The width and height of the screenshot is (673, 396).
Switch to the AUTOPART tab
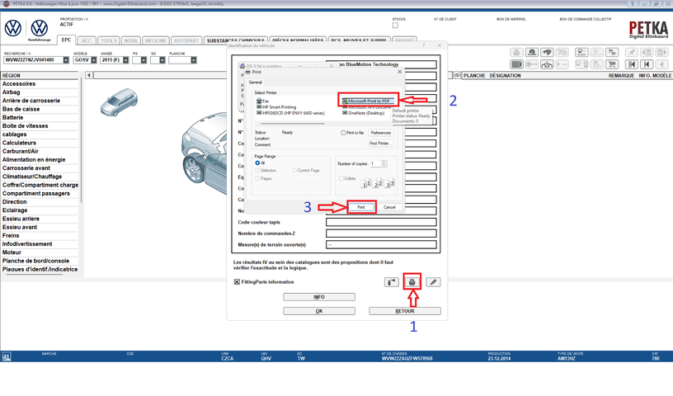click(x=186, y=40)
